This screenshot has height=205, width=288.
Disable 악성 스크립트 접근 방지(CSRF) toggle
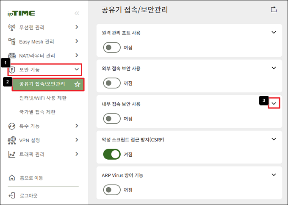[x=112, y=154]
